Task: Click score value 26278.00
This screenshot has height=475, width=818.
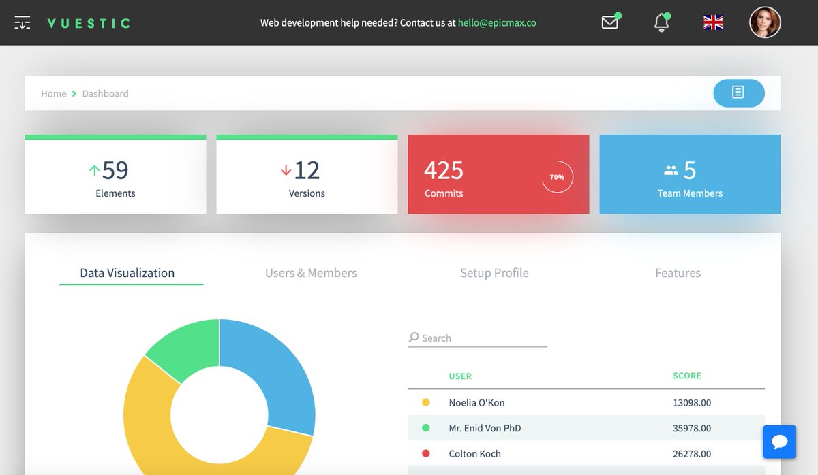Action: [x=692, y=453]
